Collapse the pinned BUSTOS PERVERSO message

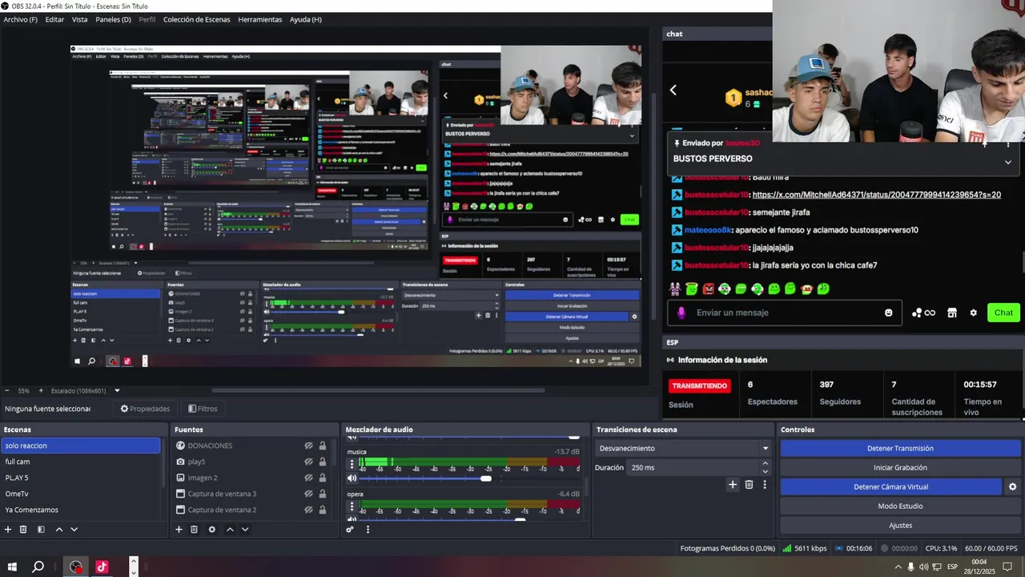[x=1007, y=162]
